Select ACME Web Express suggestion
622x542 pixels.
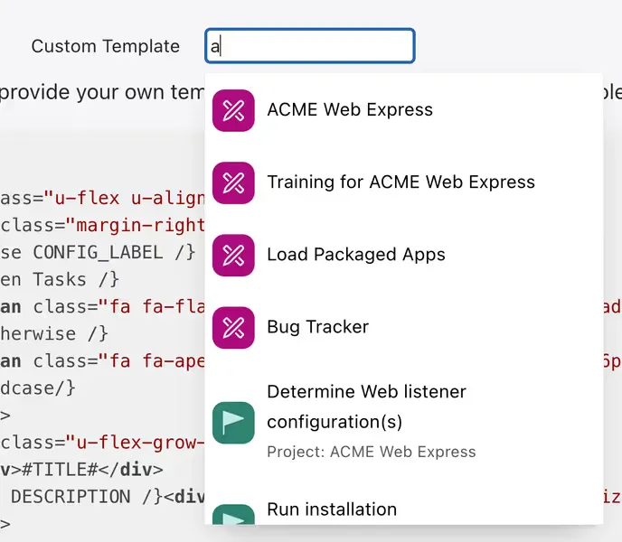point(404,110)
